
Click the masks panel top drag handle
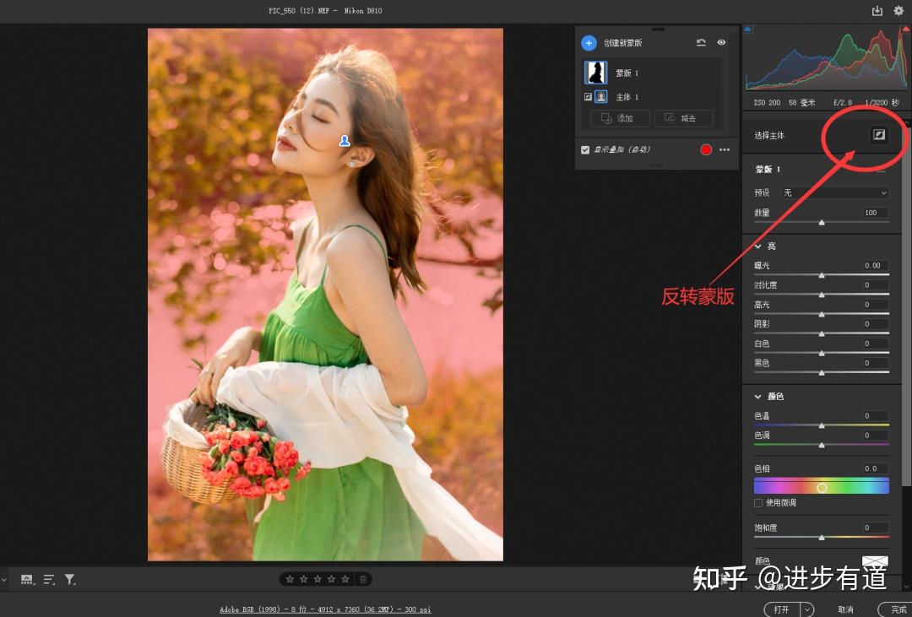[658, 29]
